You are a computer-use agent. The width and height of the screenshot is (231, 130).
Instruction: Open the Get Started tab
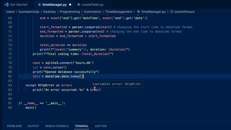point(16,5)
